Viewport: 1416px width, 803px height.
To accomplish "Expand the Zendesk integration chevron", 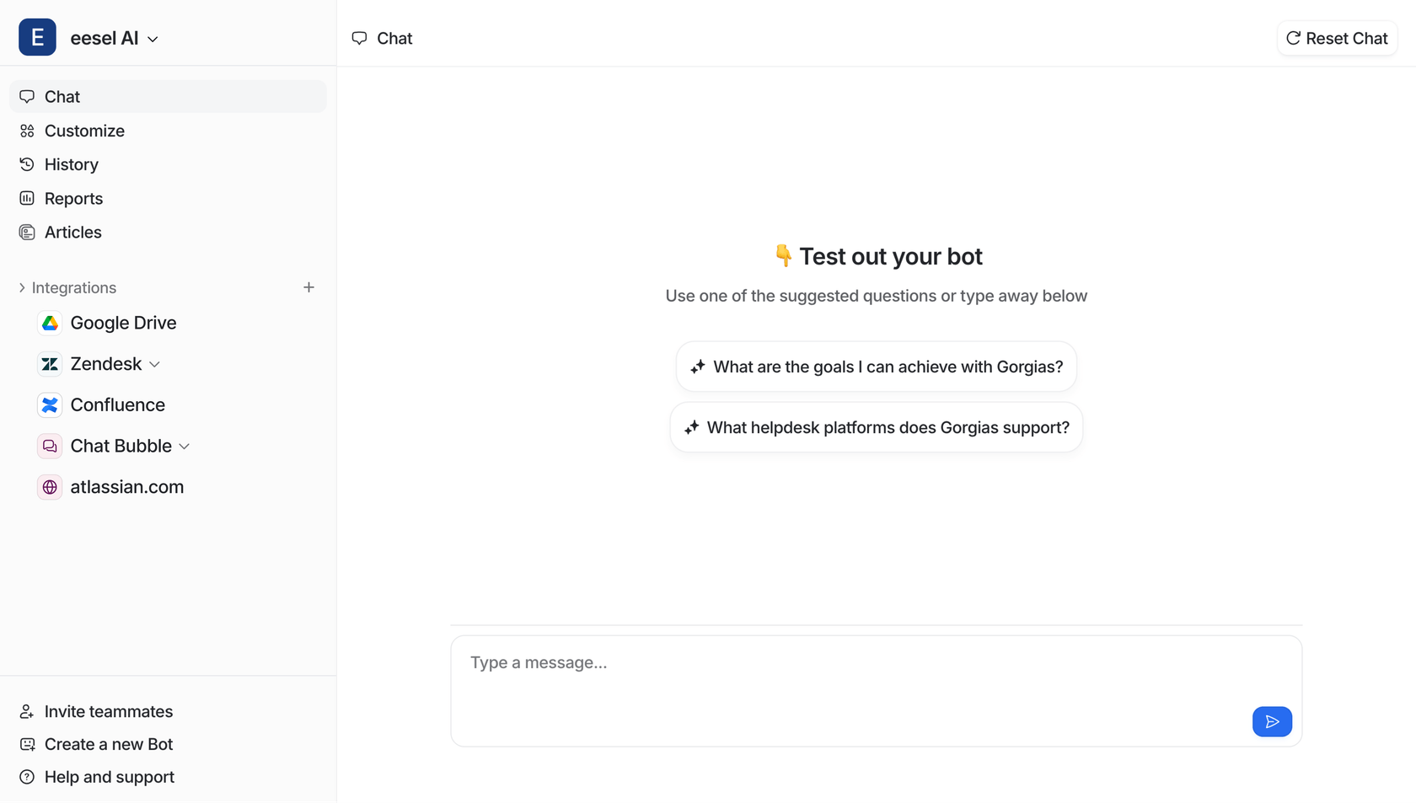I will click(154, 365).
